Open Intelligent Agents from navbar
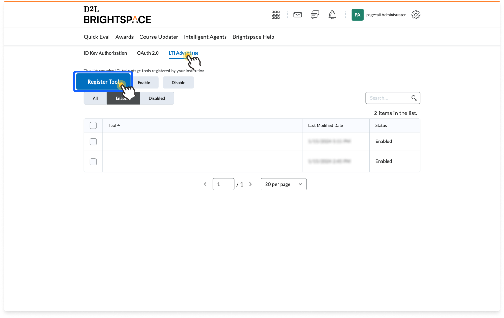 pyautogui.click(x=205, y=37)
